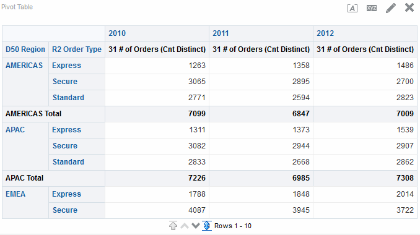Click the pencil Edit View icon
Viewport: 420px width, 235px height.
click(x=391, y=8)
